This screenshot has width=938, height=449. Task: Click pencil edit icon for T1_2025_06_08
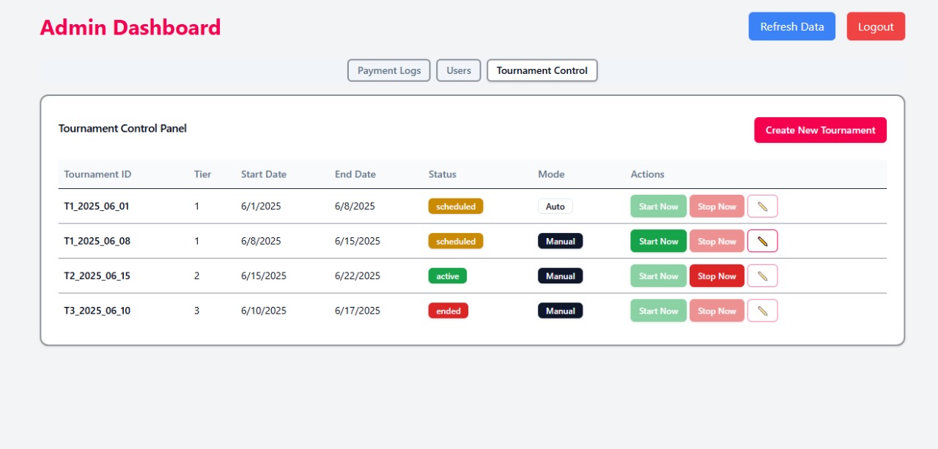pyautogui.click(x=762, y=241)
